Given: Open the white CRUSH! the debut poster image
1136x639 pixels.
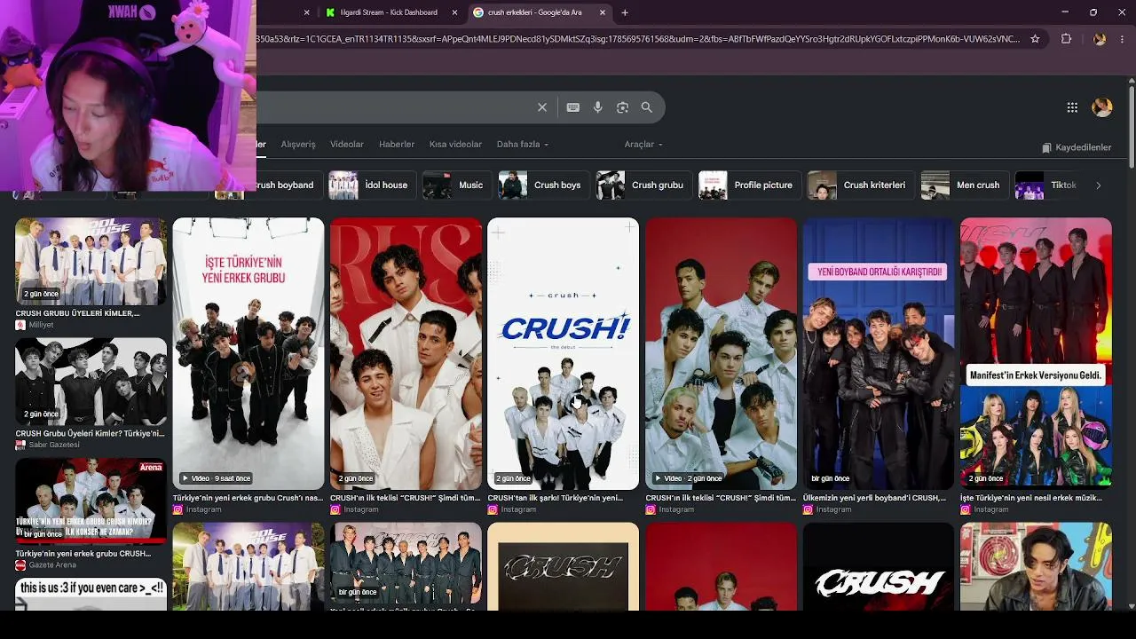Looking at the screenshot, I should (x=564, y=353).
